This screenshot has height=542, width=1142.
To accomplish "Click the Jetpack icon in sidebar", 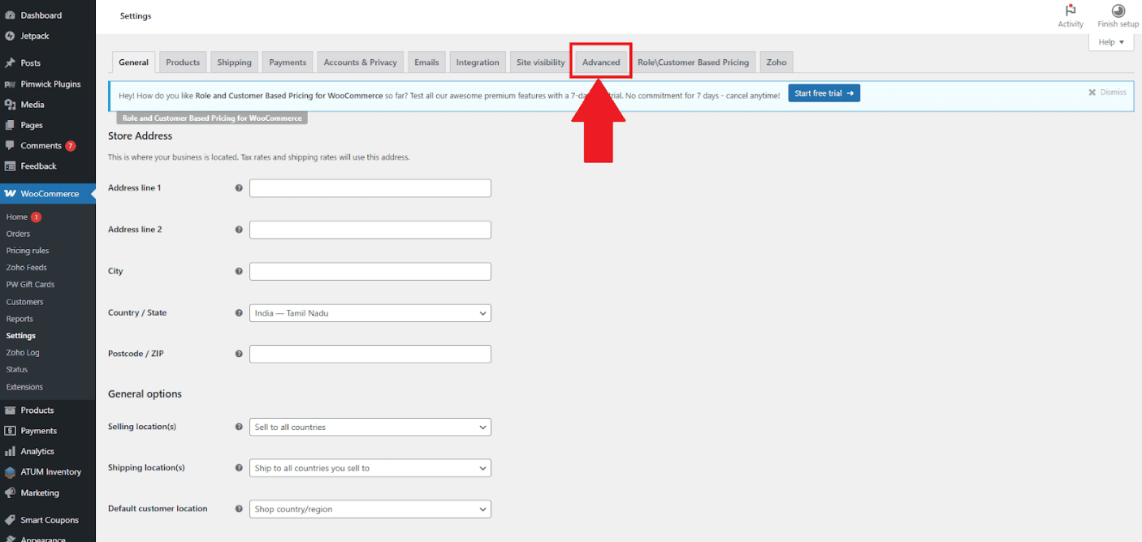I will [x=10, y=36].
